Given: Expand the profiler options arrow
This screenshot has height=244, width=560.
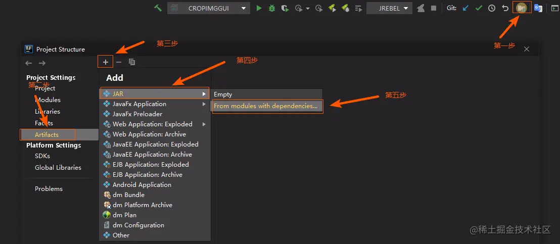Looking at the screenshot, I should pyautogui.click(x=308, y=9).
